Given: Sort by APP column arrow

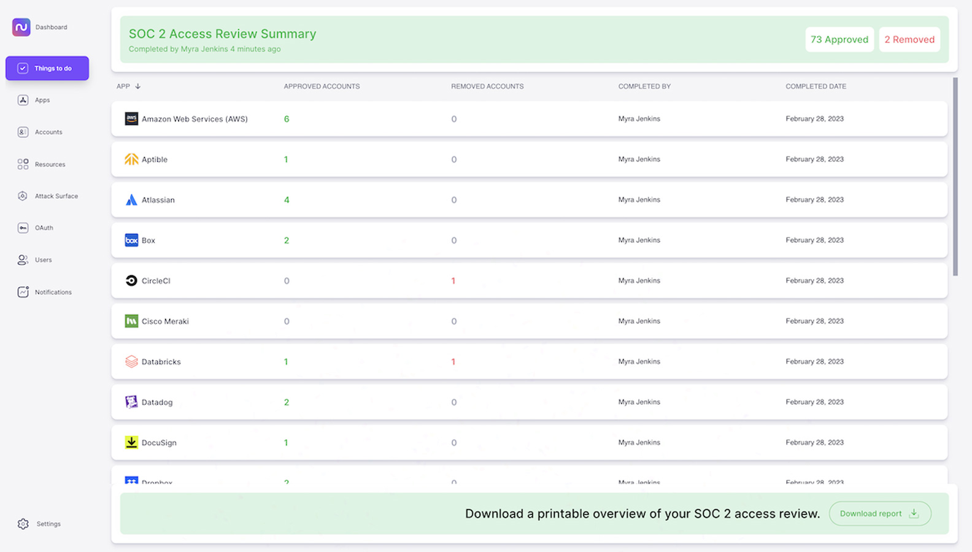Looking at the screenshot, I should click(138, 86).
